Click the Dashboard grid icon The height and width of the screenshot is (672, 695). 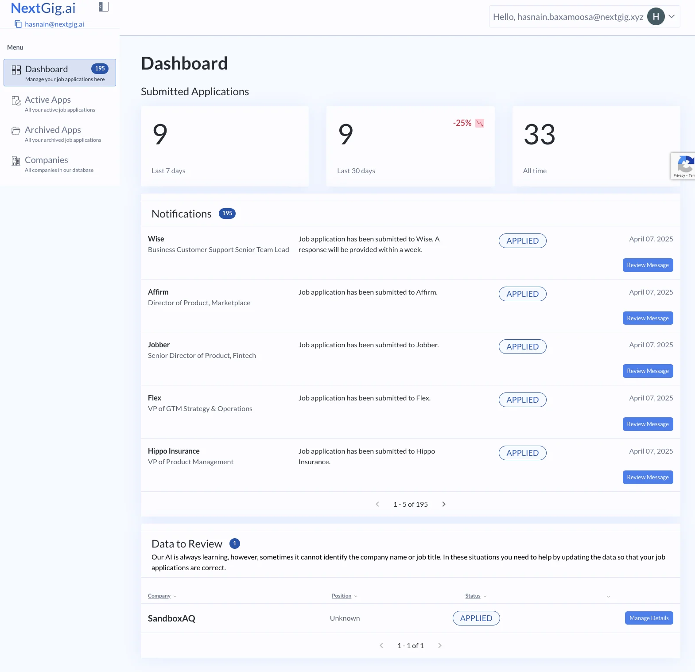click(x=16, y=70)
